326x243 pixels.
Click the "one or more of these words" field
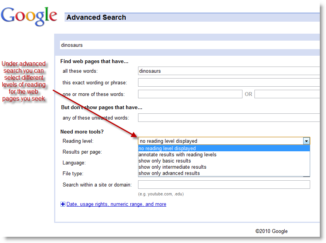coord(190,94)
